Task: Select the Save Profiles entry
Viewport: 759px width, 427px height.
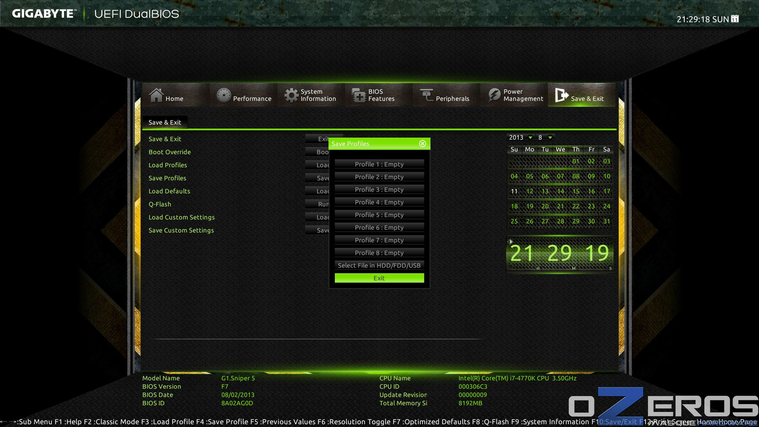Action: point(167,178)
